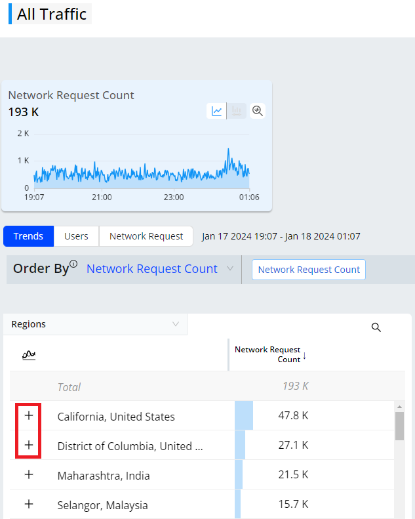Expand the California, United States row

click(29, 416)
